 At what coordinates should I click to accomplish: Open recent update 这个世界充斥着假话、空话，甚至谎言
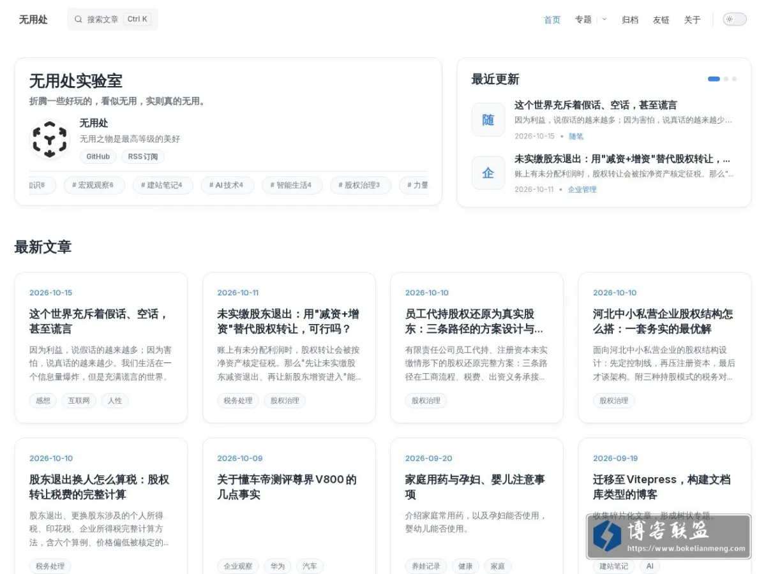click(596, 105)
